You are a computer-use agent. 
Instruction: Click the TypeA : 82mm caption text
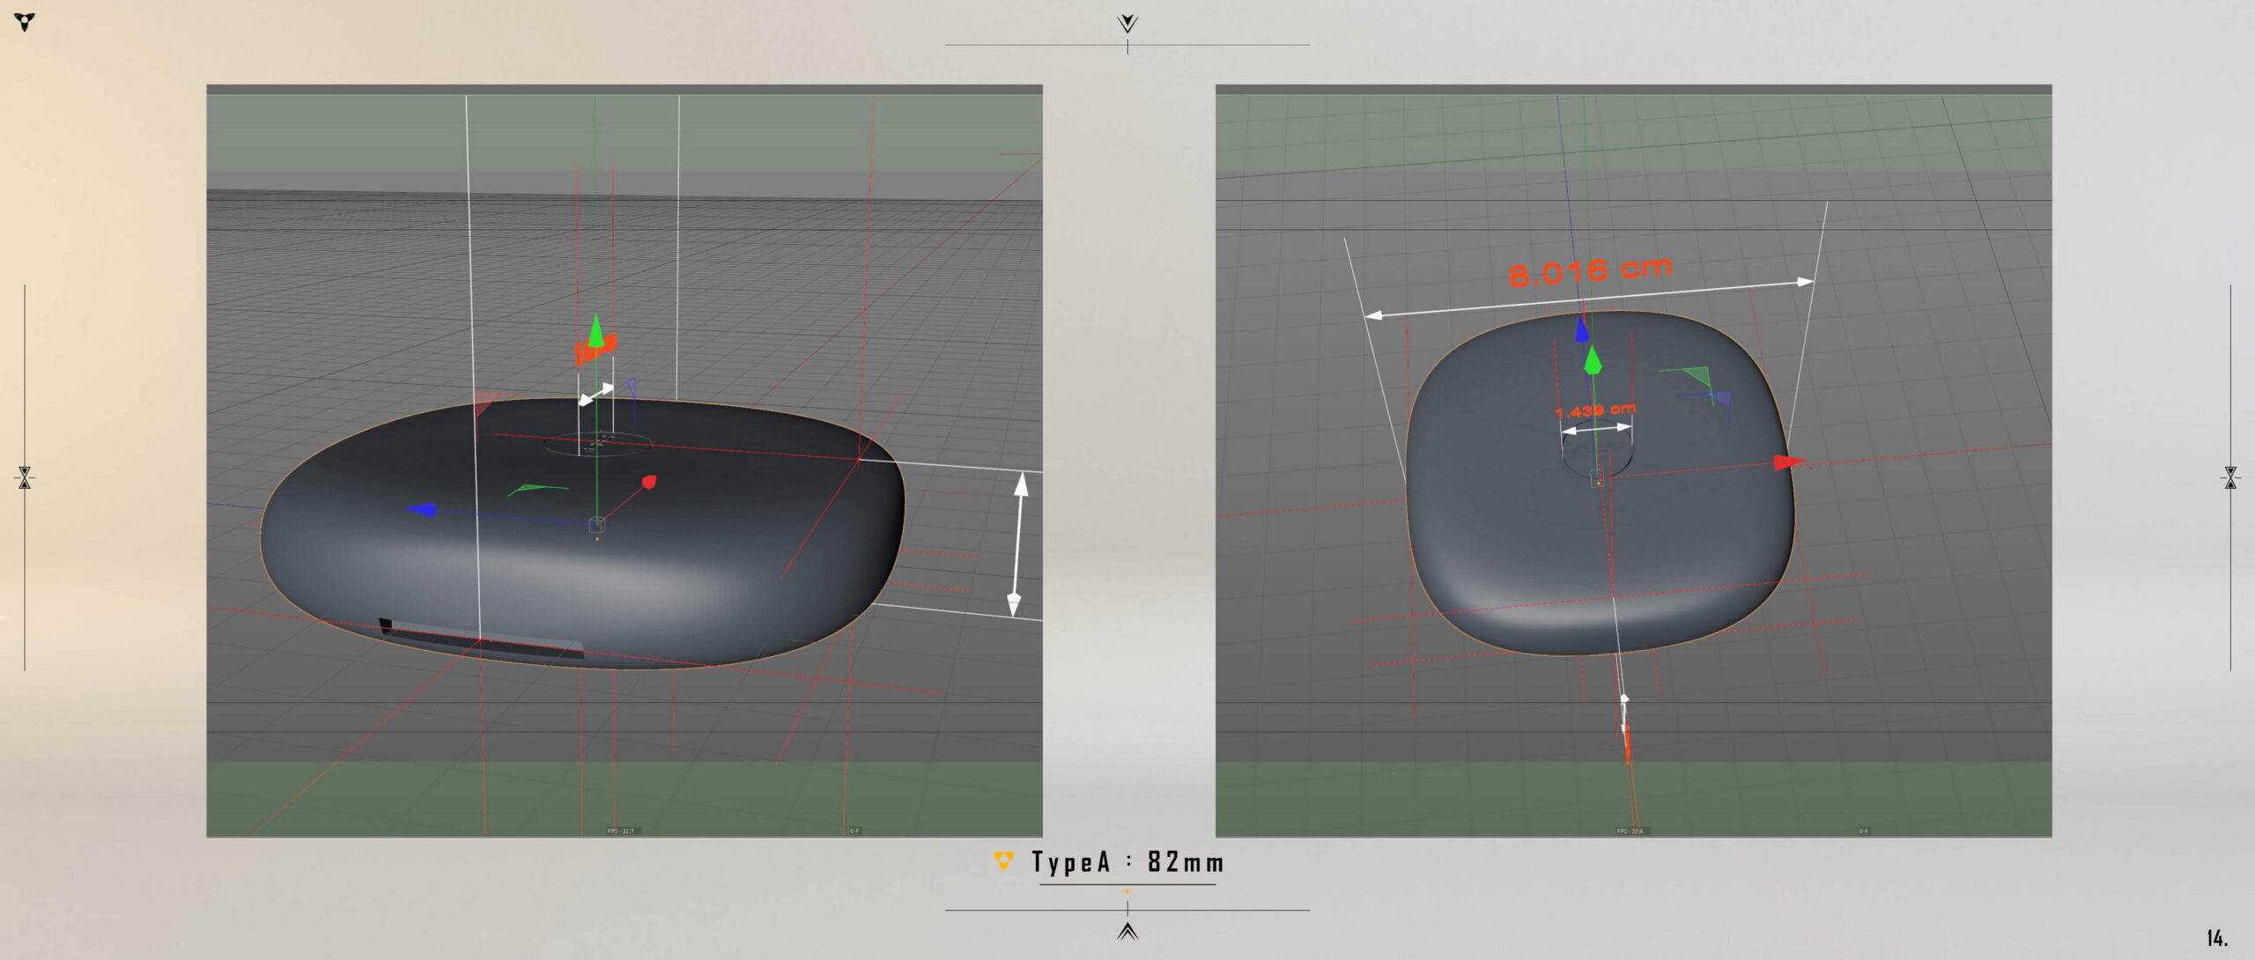click(x=1127, y=862)
